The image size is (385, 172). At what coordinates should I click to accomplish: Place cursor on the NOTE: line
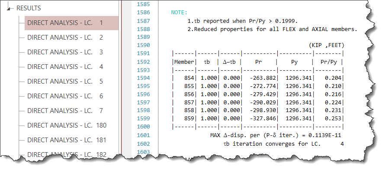click(179, 13)
